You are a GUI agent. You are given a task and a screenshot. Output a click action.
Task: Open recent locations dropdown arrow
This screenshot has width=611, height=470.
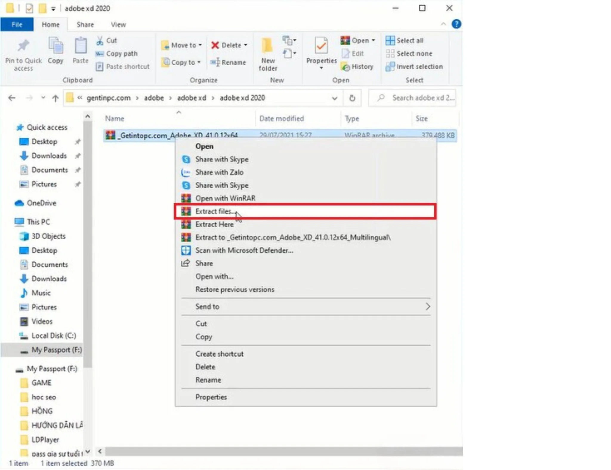43,98
